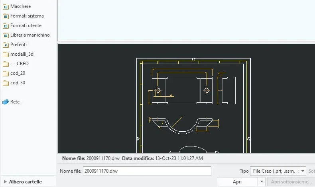Expand the Albero cartelle folder tree
Viewport: 315px width, 187px height.
[5, 182]
